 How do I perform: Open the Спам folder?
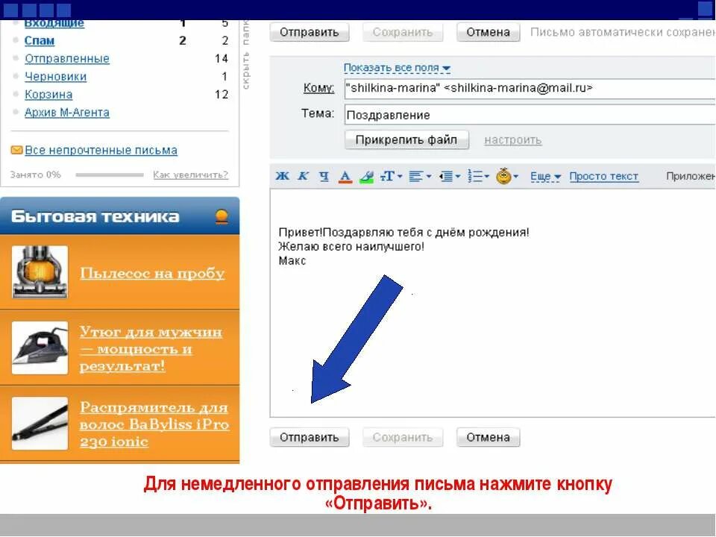40,40
